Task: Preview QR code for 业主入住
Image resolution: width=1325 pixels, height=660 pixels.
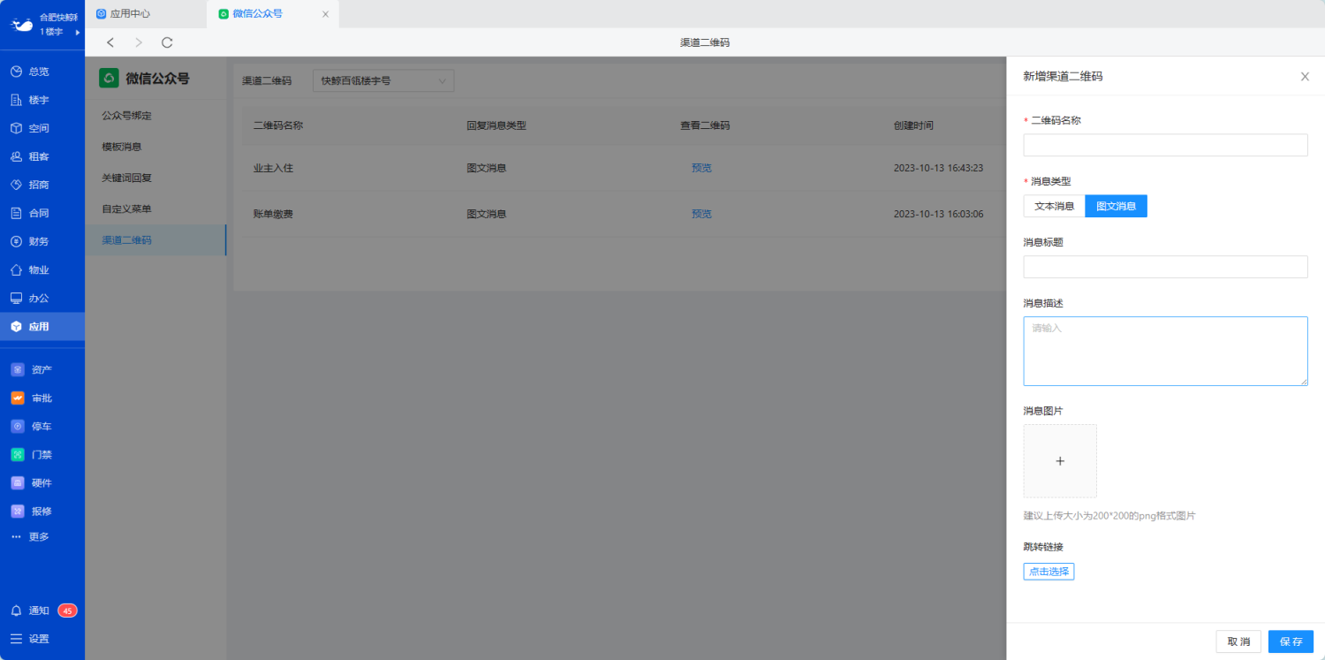Action: click(701, 168)
